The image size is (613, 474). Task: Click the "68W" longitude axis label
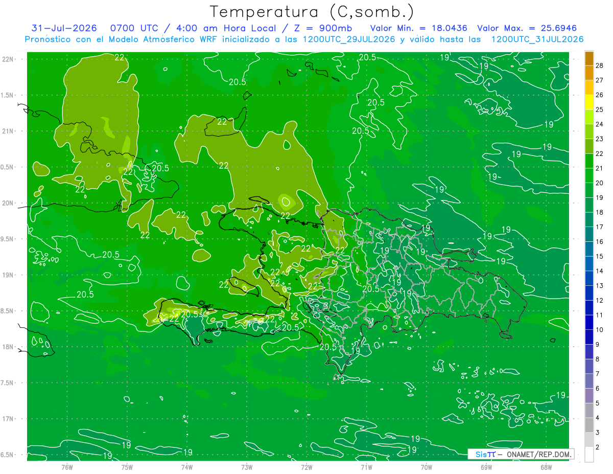tap(546, 467)
